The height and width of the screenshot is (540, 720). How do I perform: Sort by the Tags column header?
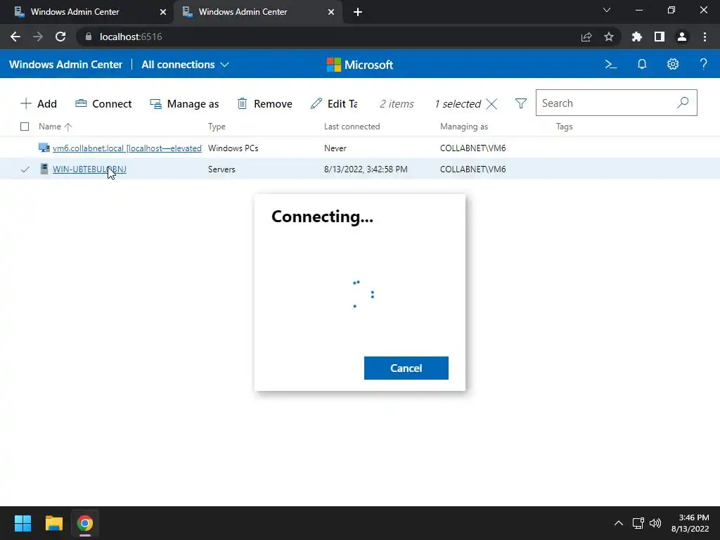click(565, 127)
